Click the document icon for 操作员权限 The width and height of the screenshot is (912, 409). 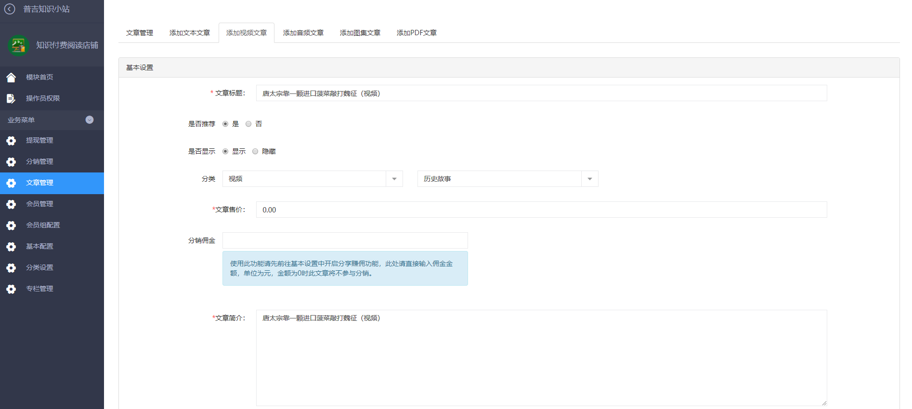click(11, 98)
